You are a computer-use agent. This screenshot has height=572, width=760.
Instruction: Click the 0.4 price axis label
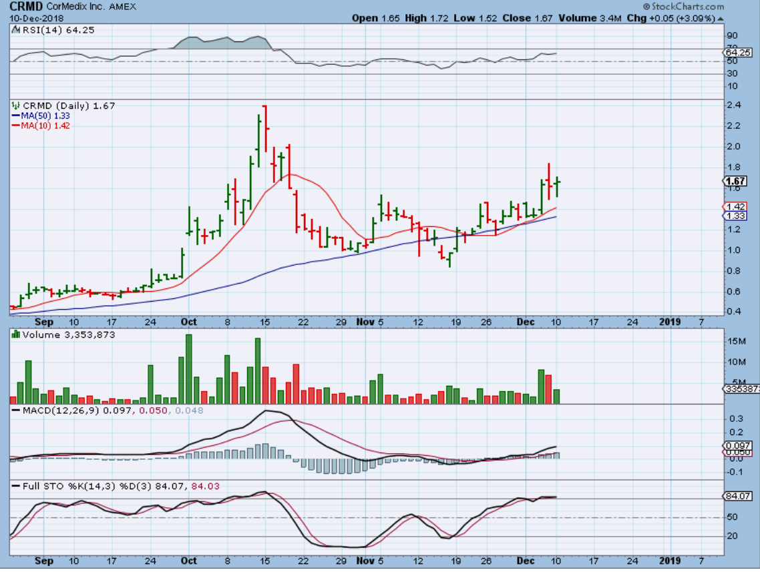[x=733, y=312]
